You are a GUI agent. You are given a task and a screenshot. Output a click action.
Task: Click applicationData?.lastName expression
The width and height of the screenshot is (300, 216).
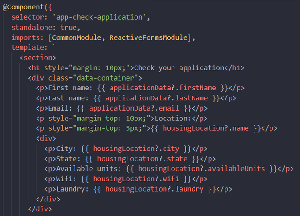tap(157, 98)
